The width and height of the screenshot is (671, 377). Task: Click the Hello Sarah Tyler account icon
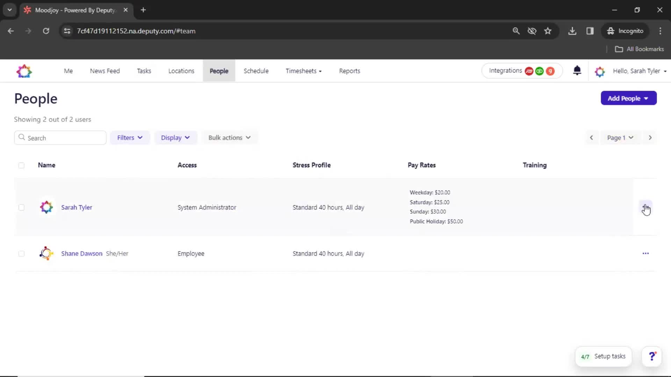(599, 71)
